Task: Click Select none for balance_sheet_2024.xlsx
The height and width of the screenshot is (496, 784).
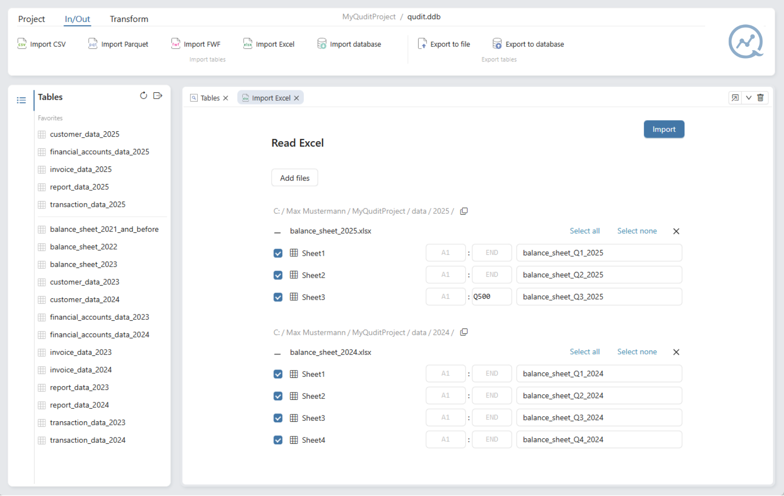Action: pos(636,352)
